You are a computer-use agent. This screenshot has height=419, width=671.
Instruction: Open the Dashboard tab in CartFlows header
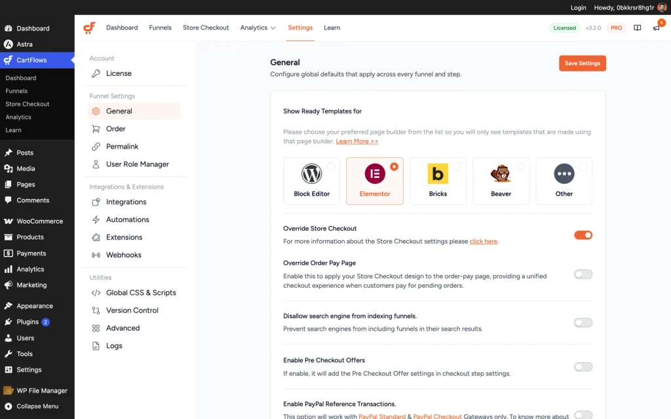click(x=122, y=27)
